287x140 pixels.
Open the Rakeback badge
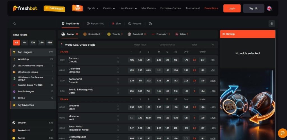click(x=54, y=8)
